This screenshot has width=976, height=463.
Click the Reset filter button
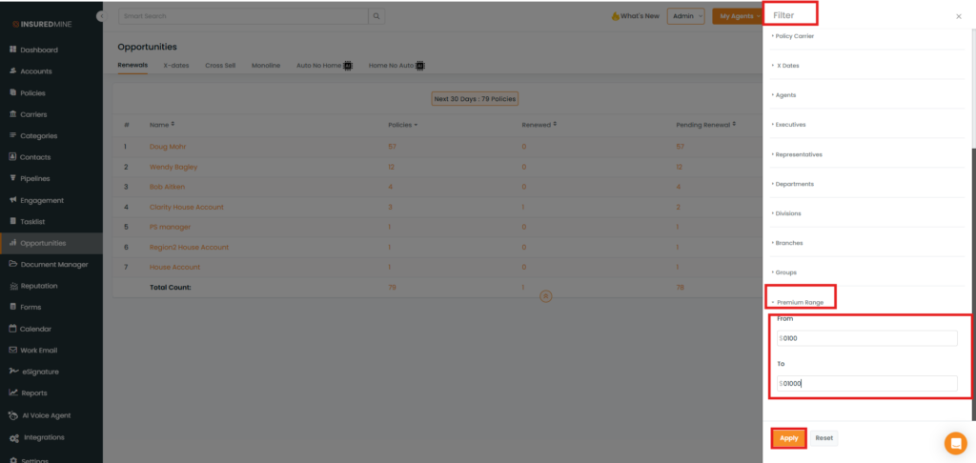click(823, 438)
